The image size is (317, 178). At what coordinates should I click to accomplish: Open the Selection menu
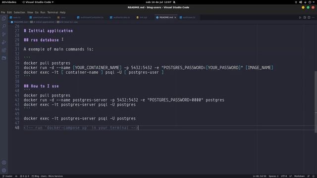click(19, 12)
